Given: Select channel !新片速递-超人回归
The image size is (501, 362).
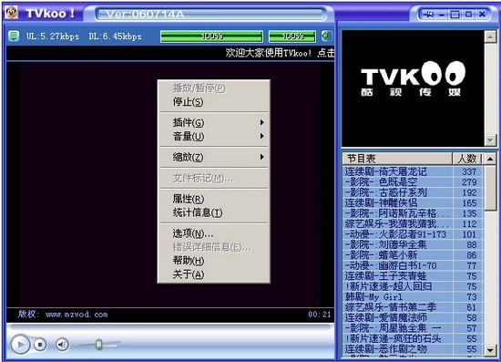Looking at the screenshot, I should [x=414, y=286].
